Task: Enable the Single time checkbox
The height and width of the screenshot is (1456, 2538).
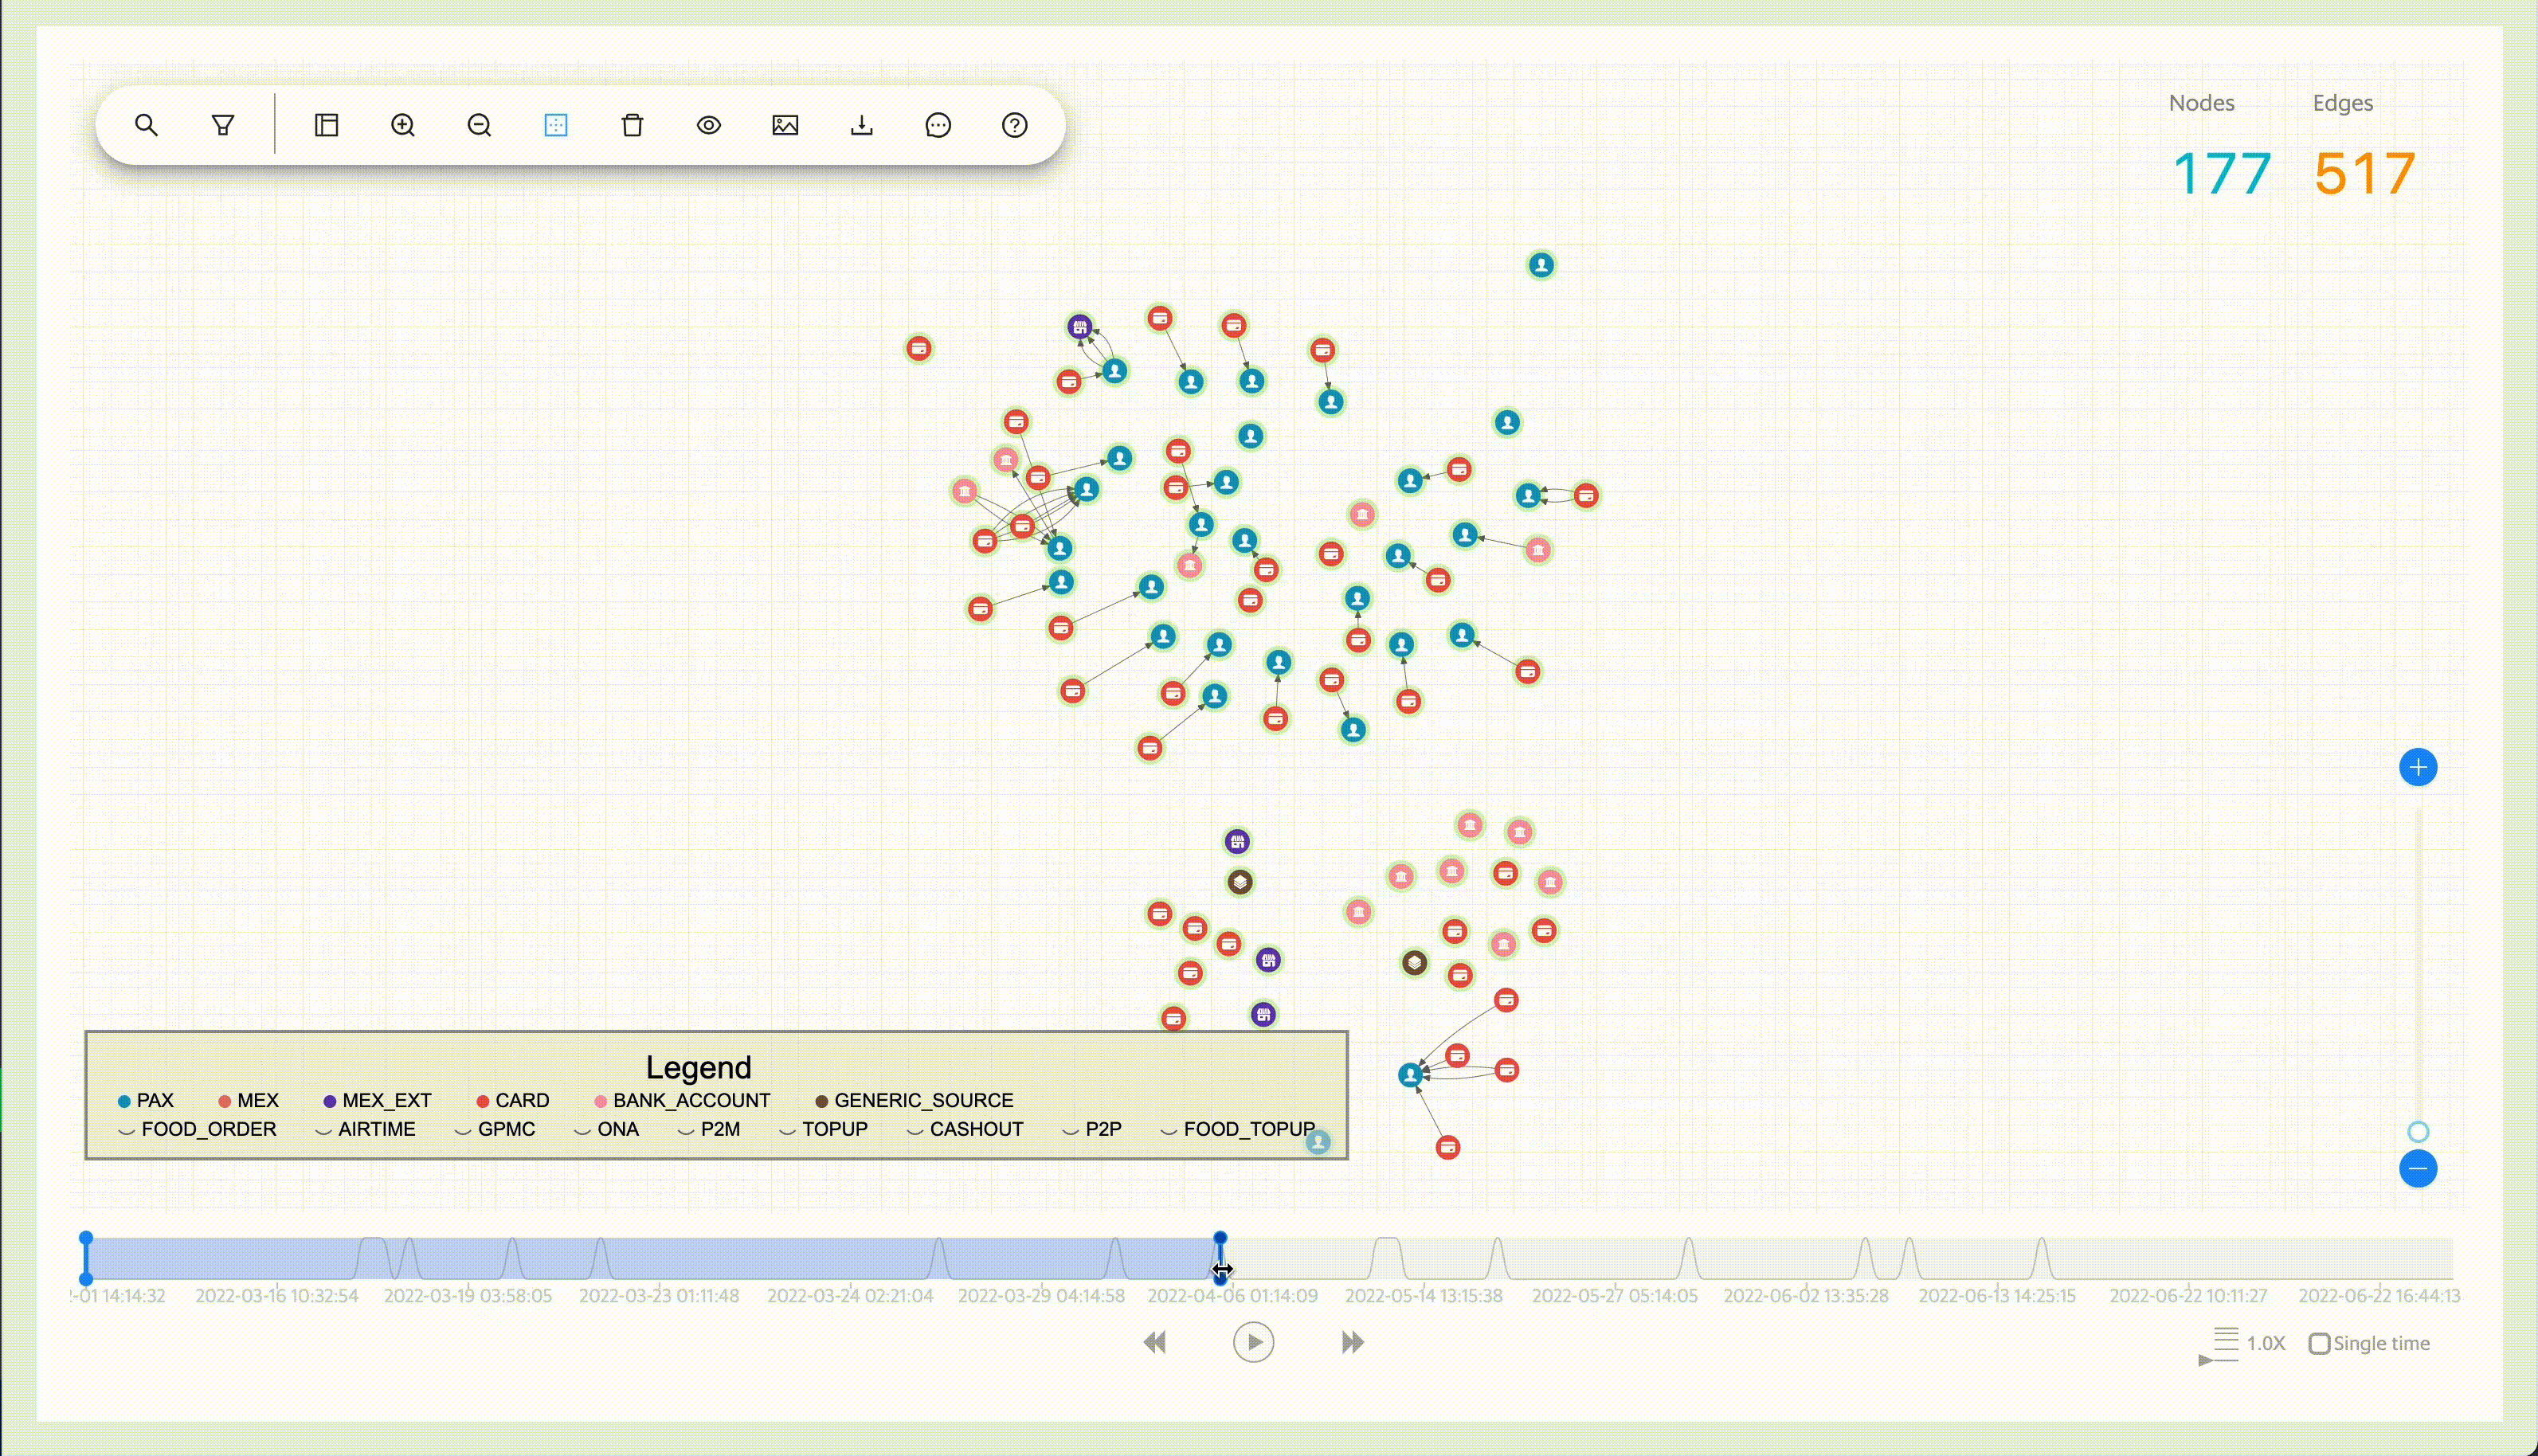Action: pos(2319,1343)
